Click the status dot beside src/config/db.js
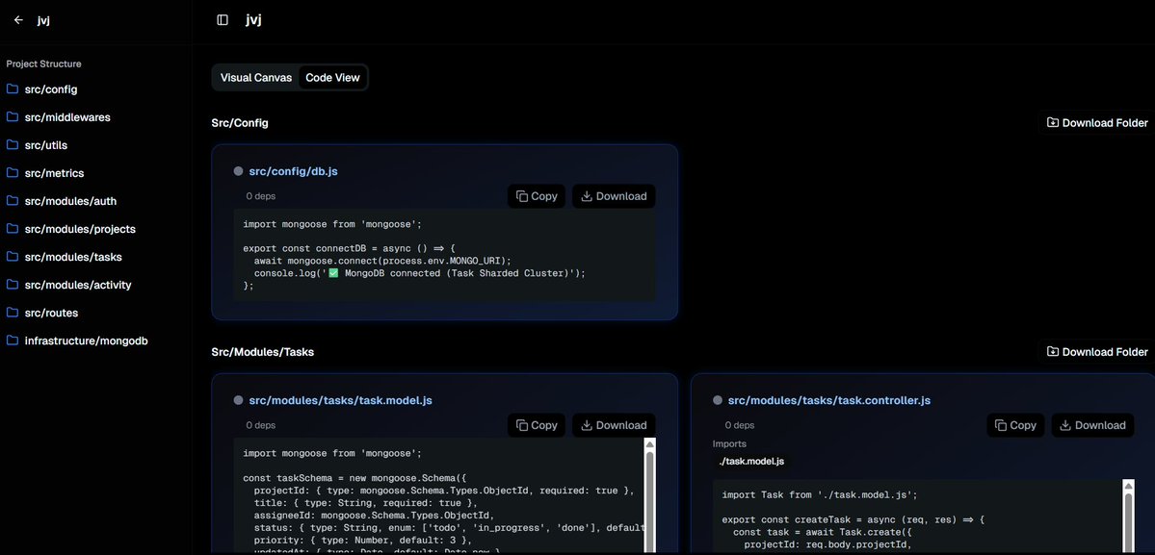This screenshot has height=555, width=1155. [x=238, y=171]
